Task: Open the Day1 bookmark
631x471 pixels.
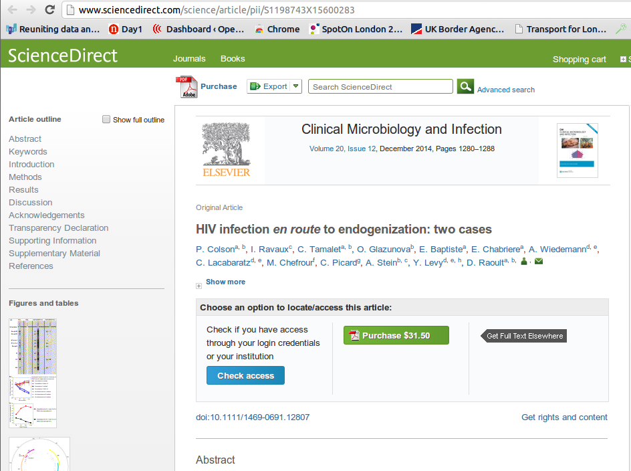Action: click(x=126, y=29)
